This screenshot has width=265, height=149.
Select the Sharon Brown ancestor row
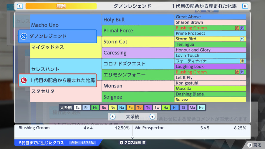tap(210, 22)
